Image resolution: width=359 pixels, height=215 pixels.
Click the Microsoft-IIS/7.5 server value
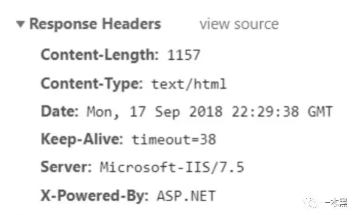click(172, 168)
